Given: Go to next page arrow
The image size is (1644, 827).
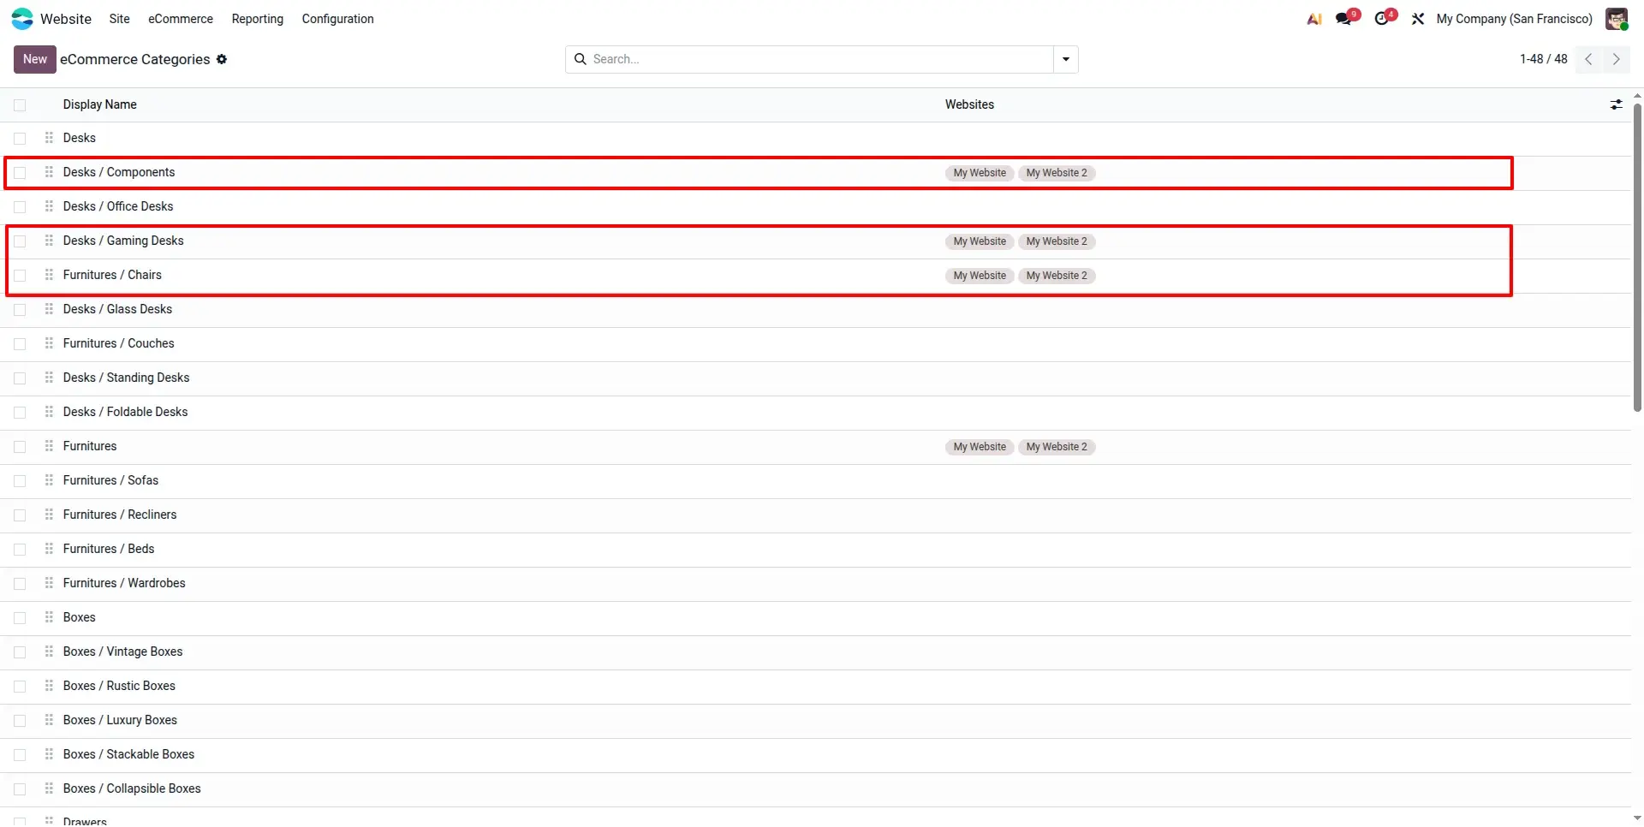Looking at the screenshot, I should point(1616,59).
